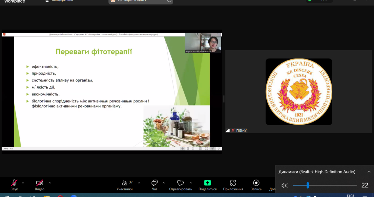Go to previous slide in PowerPoint bar

point(182,148)
